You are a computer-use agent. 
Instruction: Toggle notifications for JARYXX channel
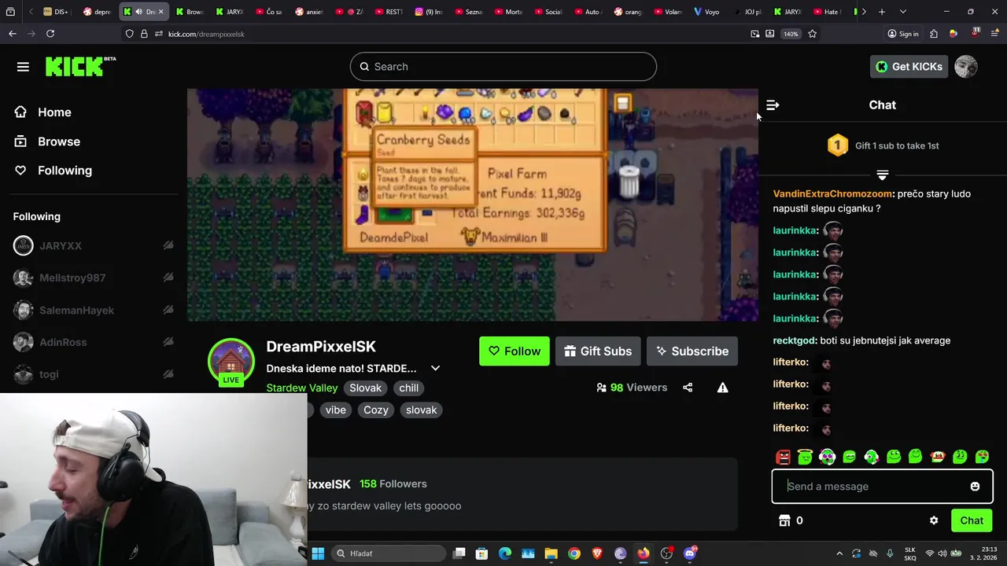168,245
